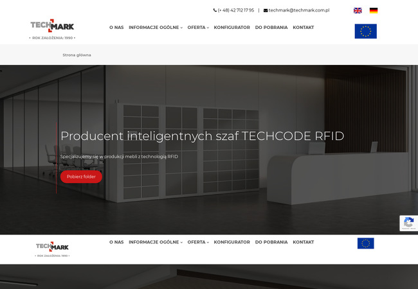Open the techmark@techmark.com.pl email link
The height and width of the screenshot is (289, 418).
[299, 10]
